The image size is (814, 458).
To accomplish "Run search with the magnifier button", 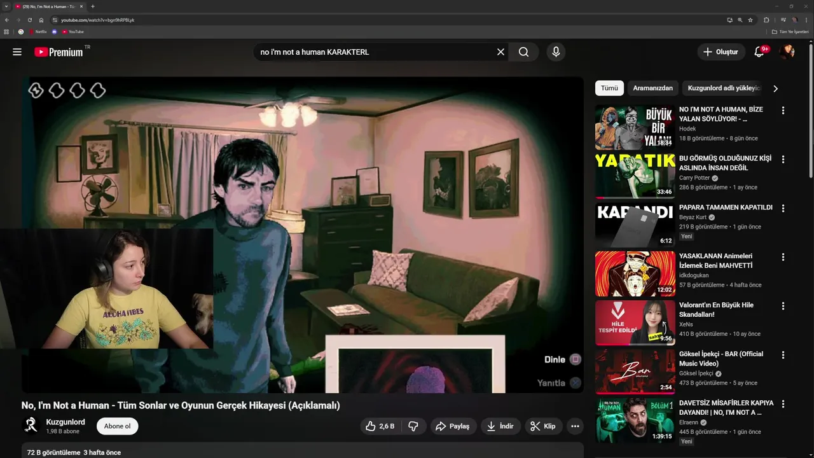I will 523,52.
